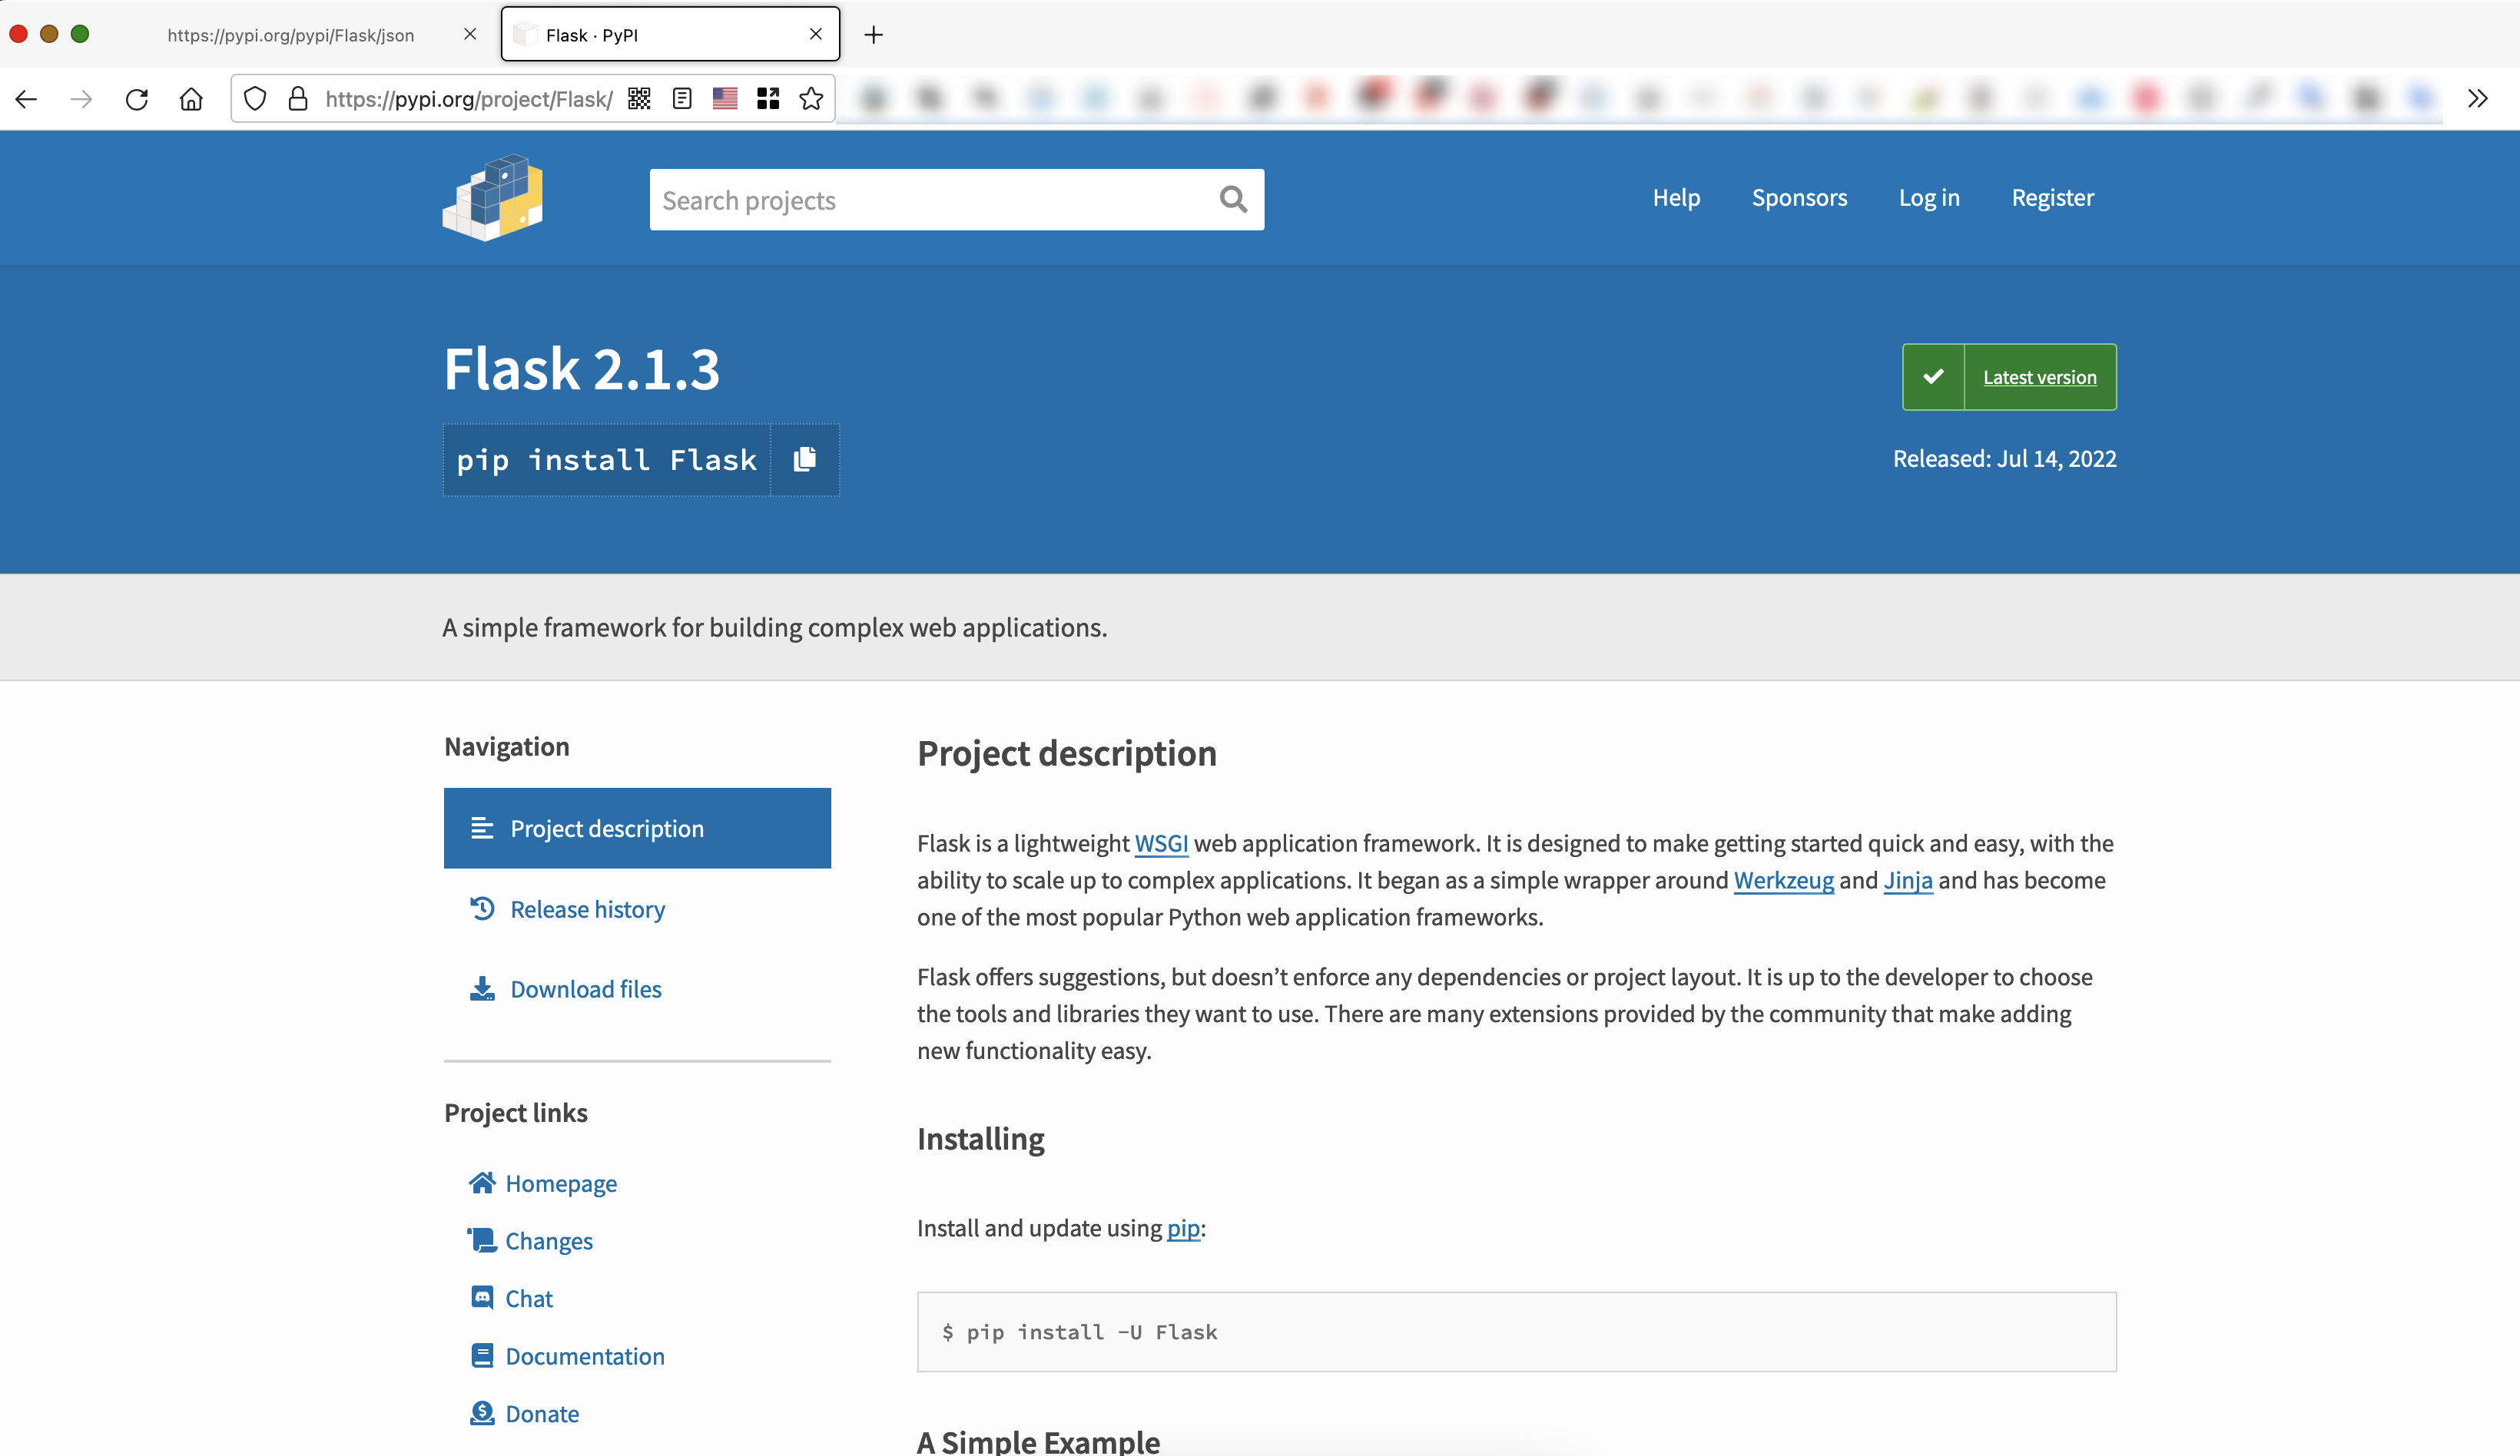Open the Documentation project link

[584, 1356]
